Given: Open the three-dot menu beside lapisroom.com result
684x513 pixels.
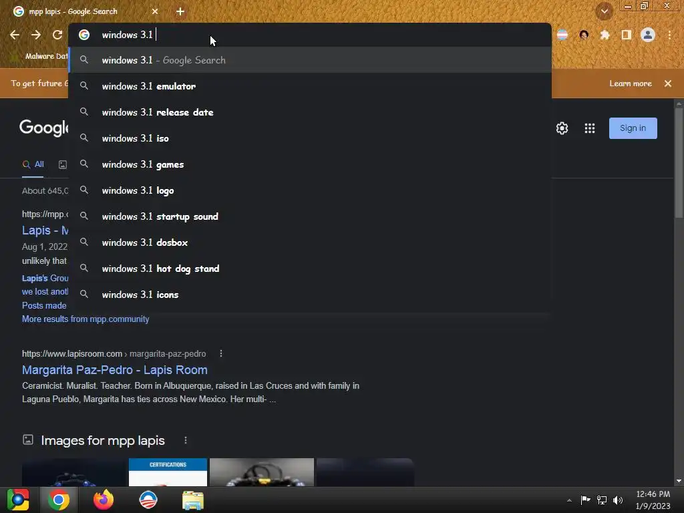Looking at the screenshot, I should click(221, 353).
